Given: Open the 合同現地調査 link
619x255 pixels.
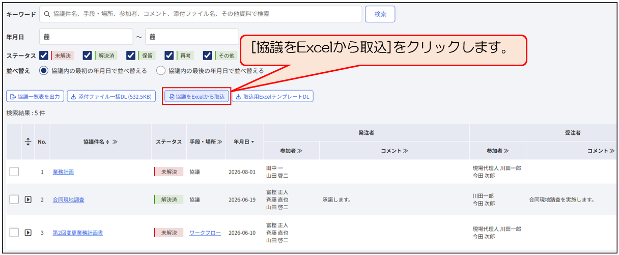Looking at the screenshot, I should tap(69, 200).
